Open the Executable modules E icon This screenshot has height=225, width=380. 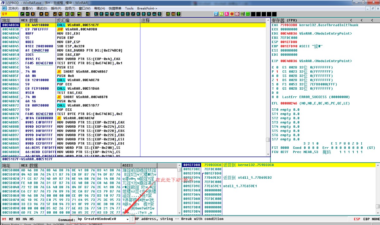[101, 14]
